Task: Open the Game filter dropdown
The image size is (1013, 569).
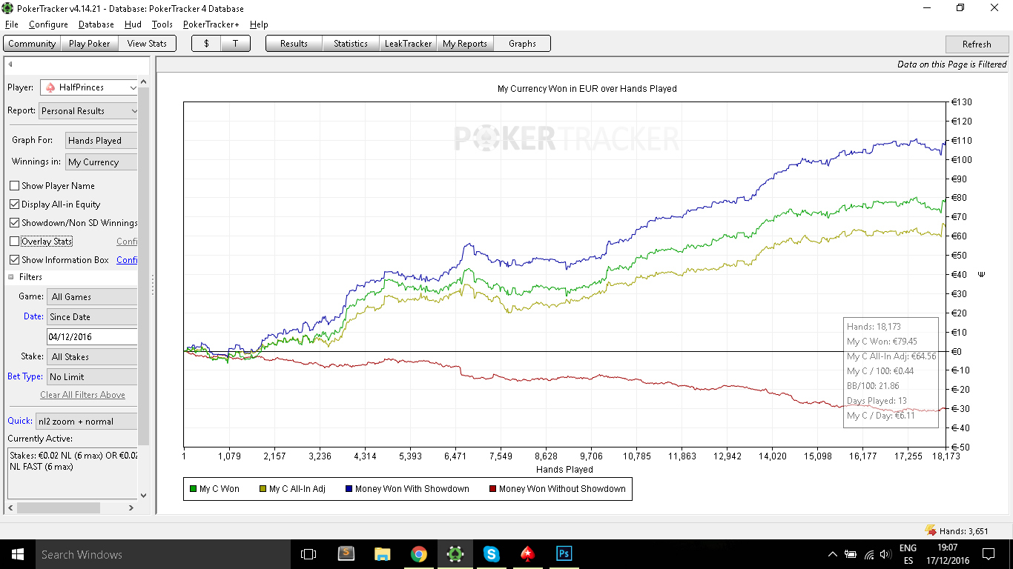Action: 92,297
